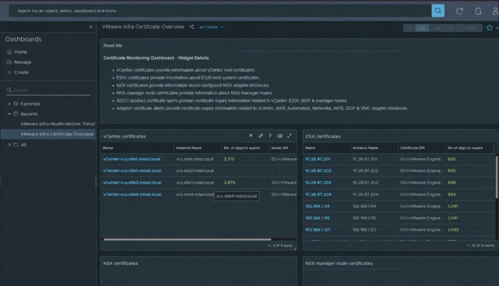Screen dimensions: 499x286
Task: Click the plus icon next to Create
Action: pyautogui.click(x=9, y=72)
